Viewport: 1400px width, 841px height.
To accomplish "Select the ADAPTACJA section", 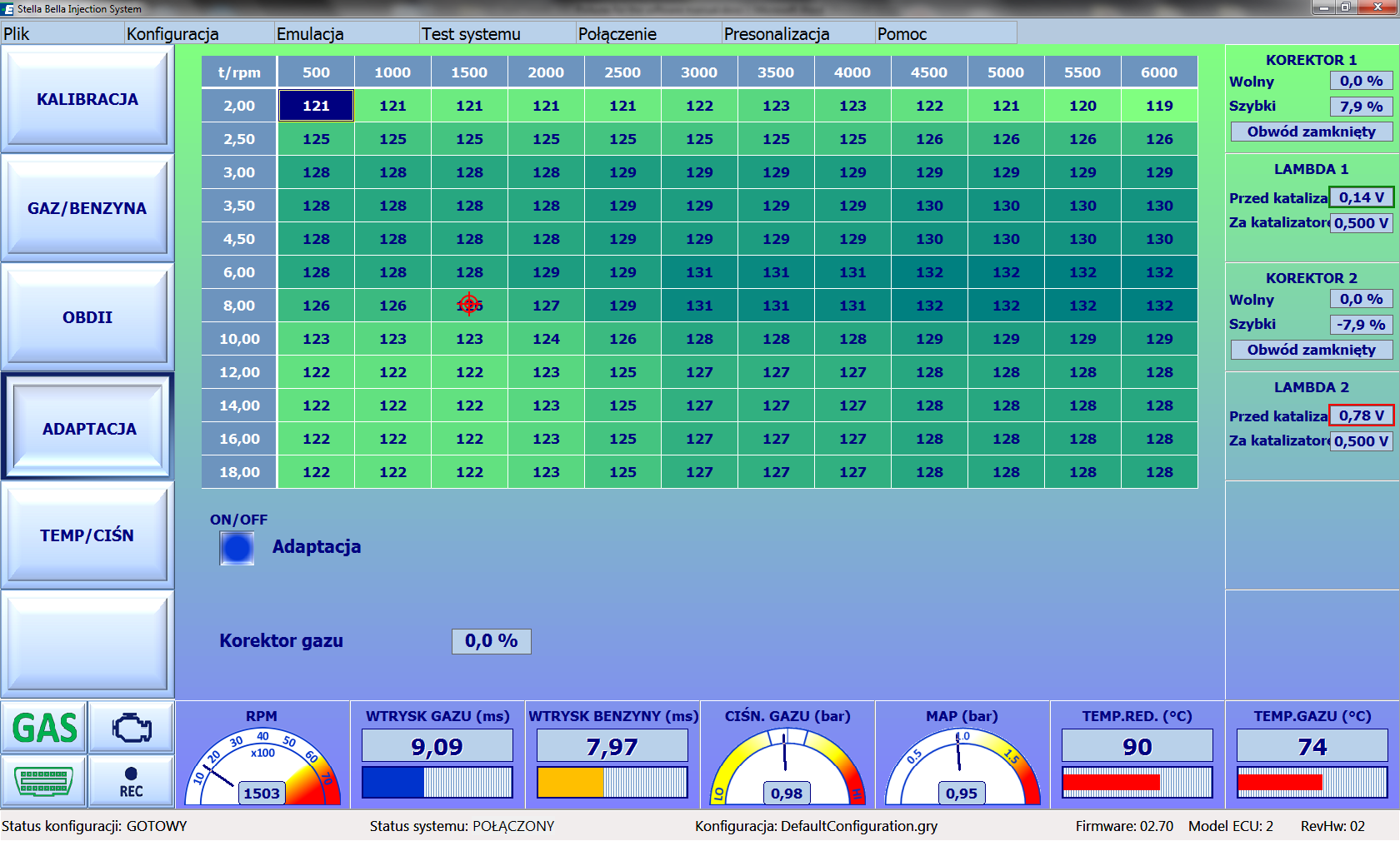I will 87,428.
